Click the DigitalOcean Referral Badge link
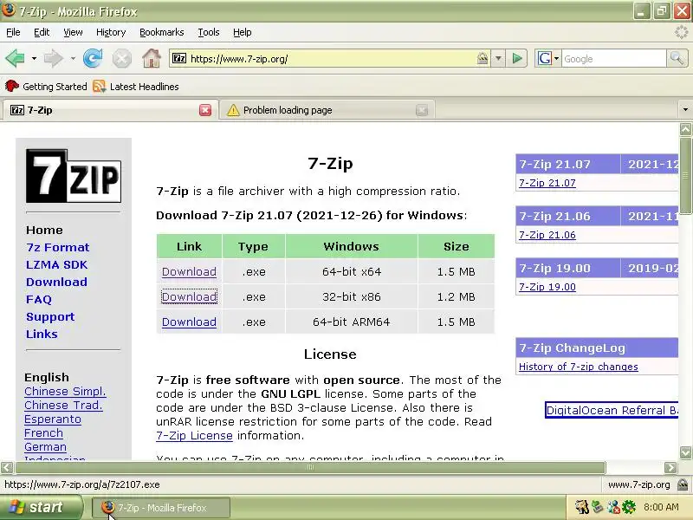The image size is (693, 520). point(612,410)
